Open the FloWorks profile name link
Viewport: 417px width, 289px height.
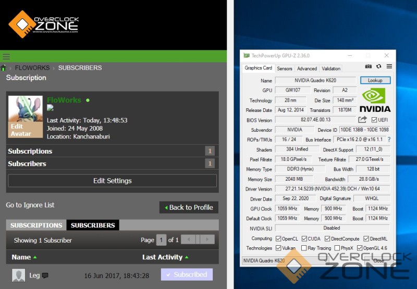(x=64, y=100)
